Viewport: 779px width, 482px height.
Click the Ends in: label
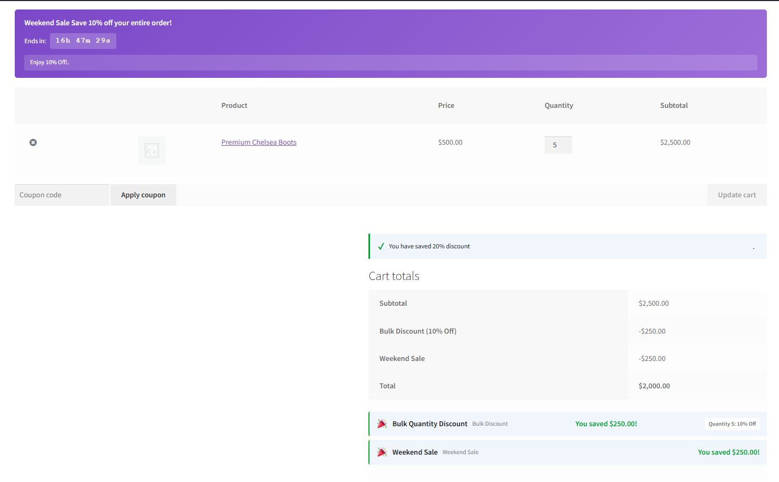click(35, 41)
